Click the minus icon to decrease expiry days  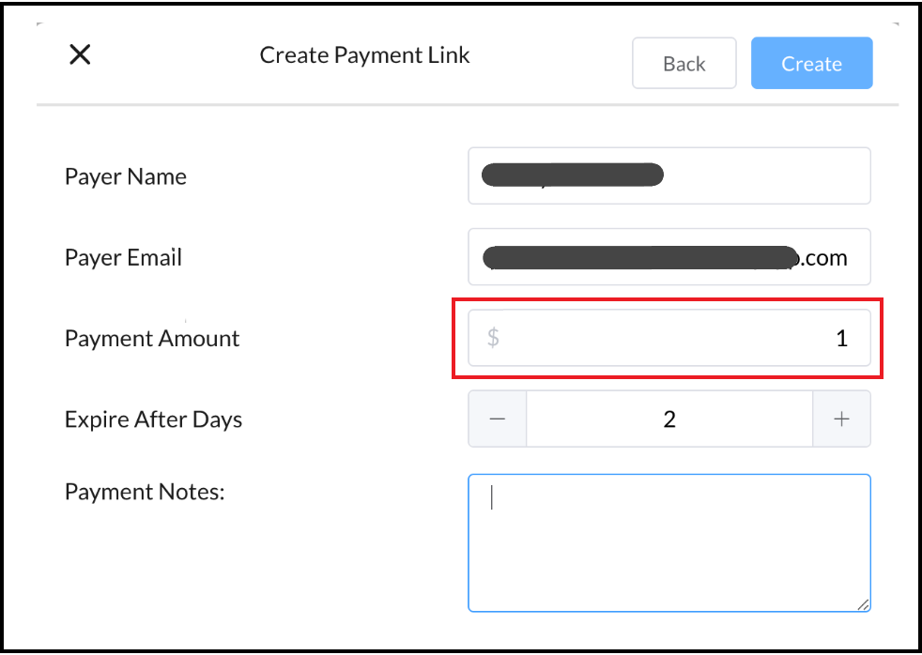(497, 419)
